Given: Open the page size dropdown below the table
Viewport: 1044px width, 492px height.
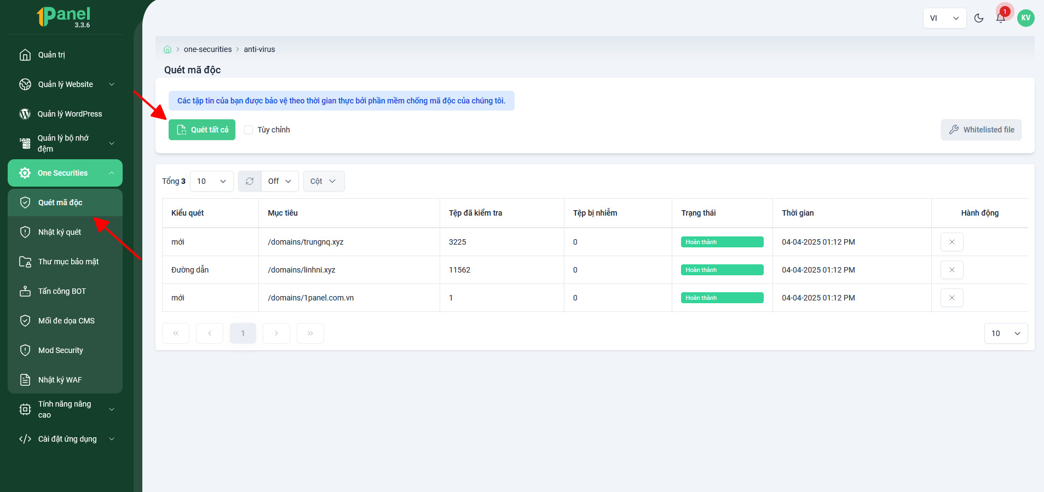Looking at the screenshot, I should (x=1006, y=333).
